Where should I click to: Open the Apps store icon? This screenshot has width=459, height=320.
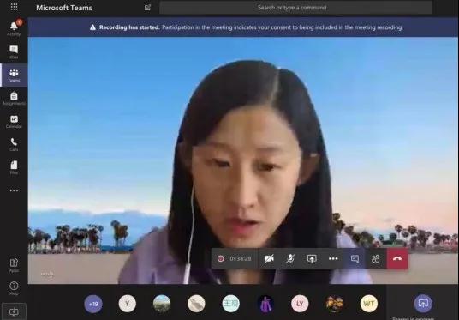click(x=14, y=265)
